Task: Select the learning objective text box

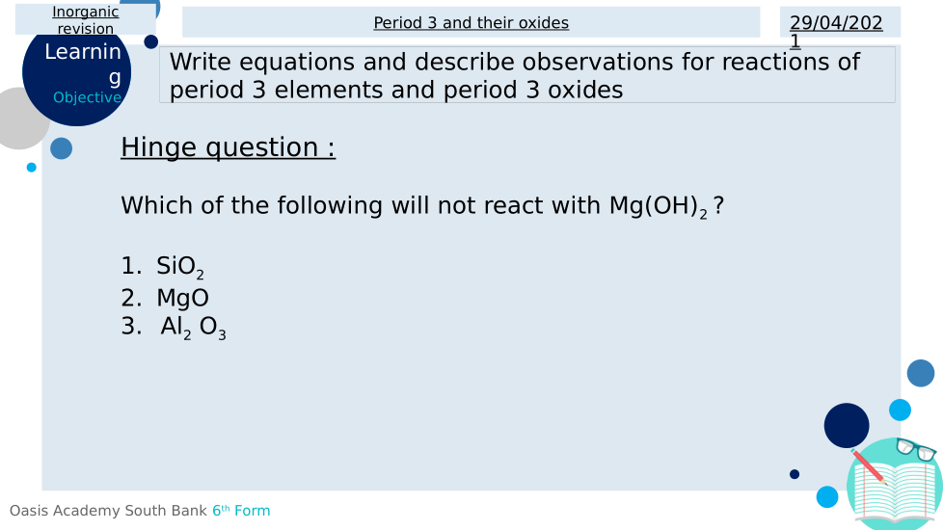Action: point(526,75)
